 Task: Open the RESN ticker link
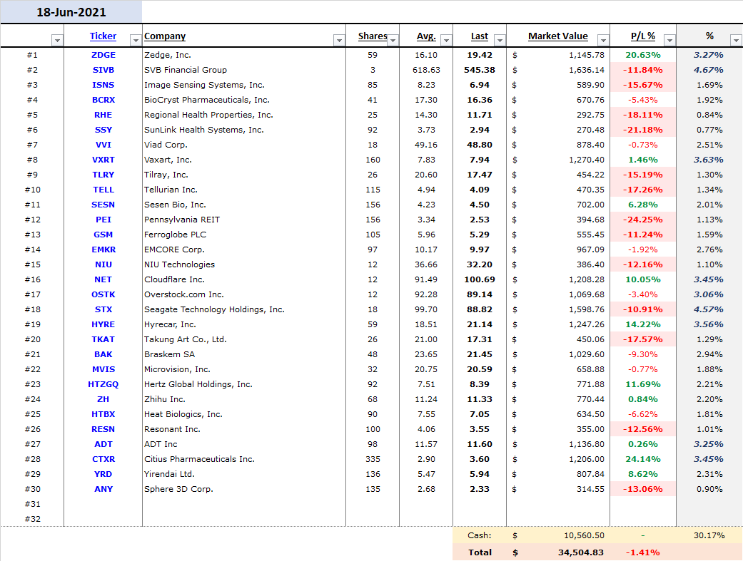point(103,429)
